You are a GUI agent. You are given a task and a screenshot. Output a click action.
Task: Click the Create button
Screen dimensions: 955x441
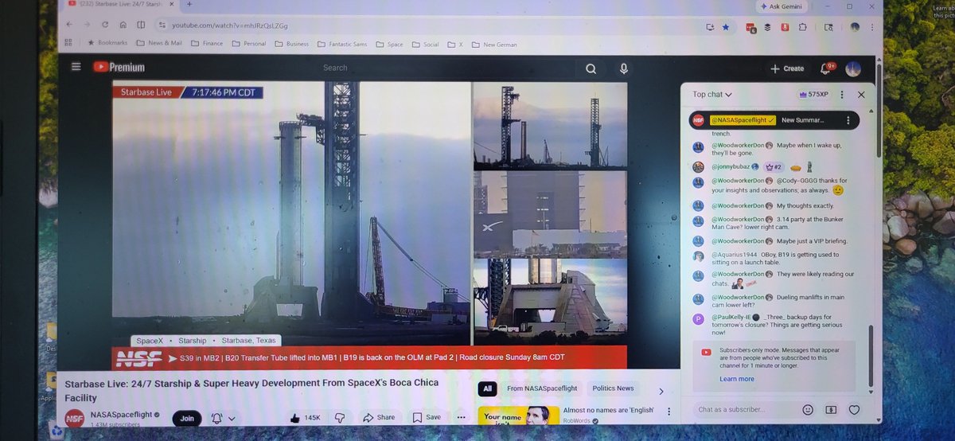coord(787,68)
